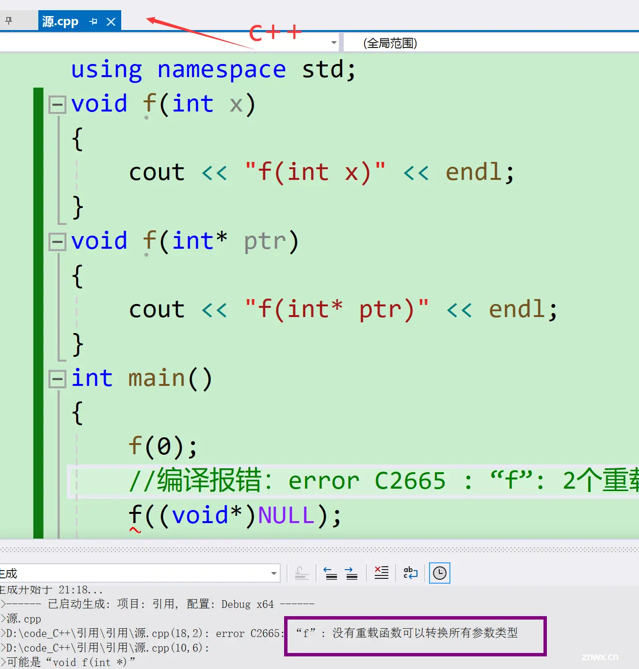Viewport: 639px width, 669px height.
Task: Toggle timestamp clock icon in output
Action: pyautogui.click(x=440, y=573)
